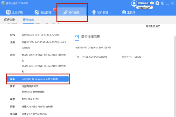The height and width of the screenshot is (117, 176).
Task: Open the settings gear in title bar
Action: click(163, 3)
